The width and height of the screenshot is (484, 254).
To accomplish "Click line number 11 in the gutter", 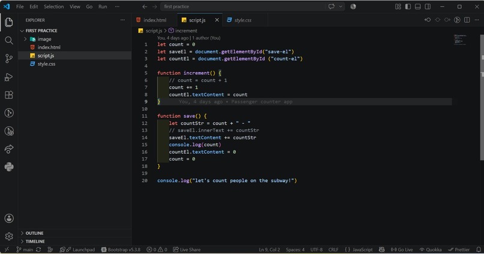I will [x=145, y=116].
